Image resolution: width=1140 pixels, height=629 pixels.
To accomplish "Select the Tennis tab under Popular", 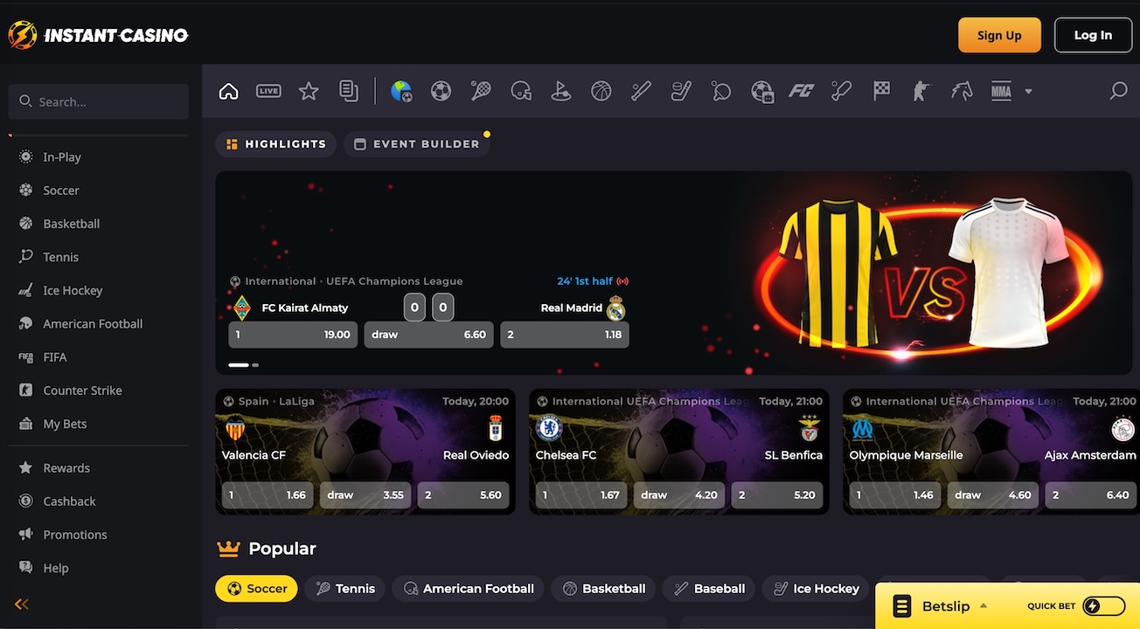I will pyautogui.click(x=344, y=589).
